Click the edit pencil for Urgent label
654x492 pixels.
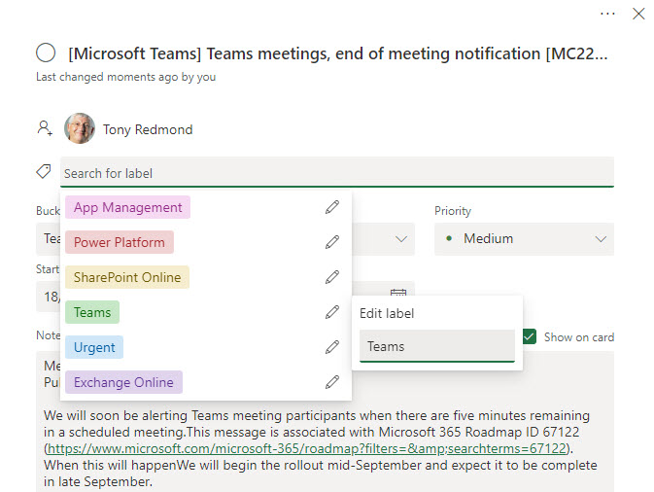pyautogui.click(x=332, y=347)
